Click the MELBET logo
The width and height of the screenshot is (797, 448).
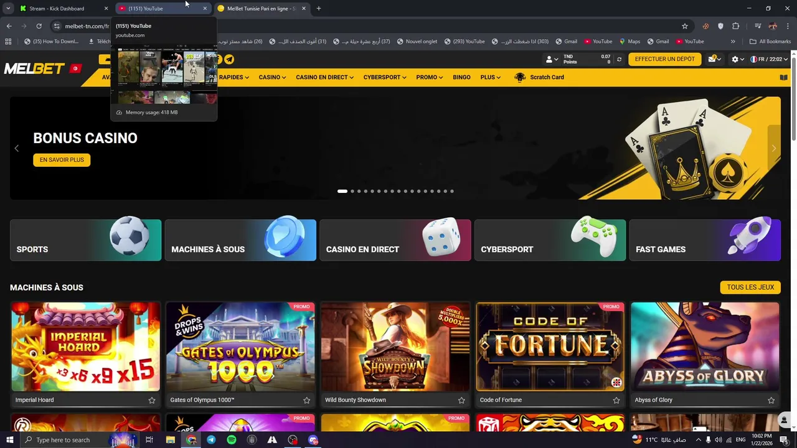34,68
